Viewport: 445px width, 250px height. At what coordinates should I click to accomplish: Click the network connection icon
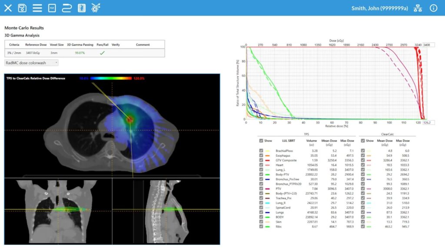click(x=418, y=8)
